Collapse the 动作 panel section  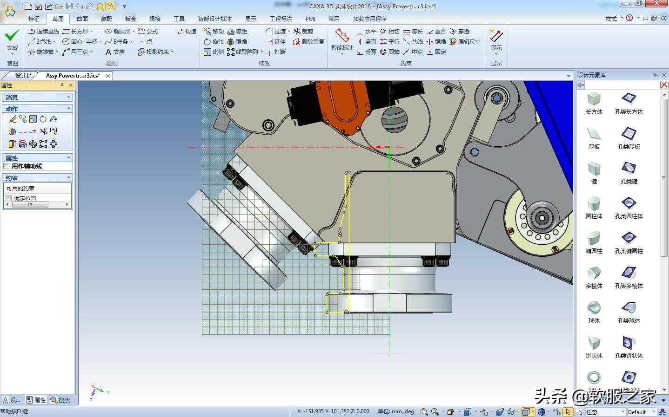tap(69, 108)
